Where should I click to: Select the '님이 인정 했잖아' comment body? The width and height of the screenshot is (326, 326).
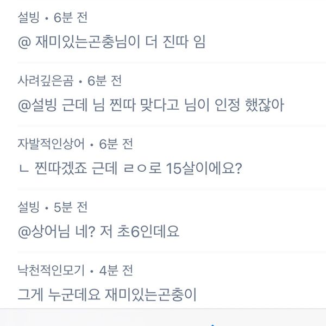[234, 105]
